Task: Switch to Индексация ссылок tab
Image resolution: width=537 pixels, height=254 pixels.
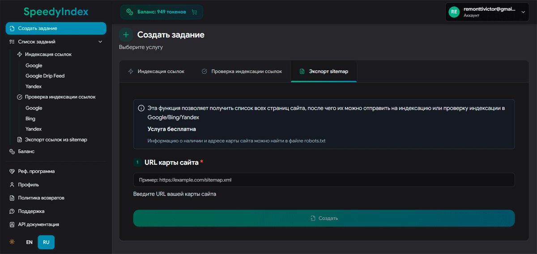Action: coord(156,72)
